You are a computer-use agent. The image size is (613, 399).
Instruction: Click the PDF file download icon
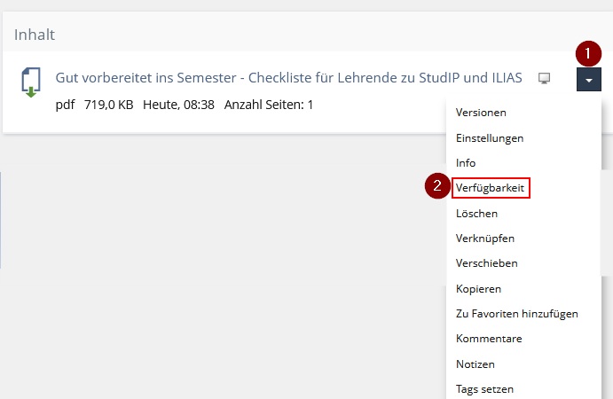coord(30,82)
